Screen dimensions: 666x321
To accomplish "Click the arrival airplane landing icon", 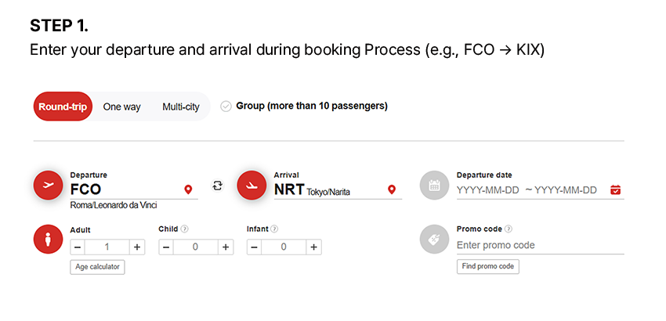I will pos(252,185).
